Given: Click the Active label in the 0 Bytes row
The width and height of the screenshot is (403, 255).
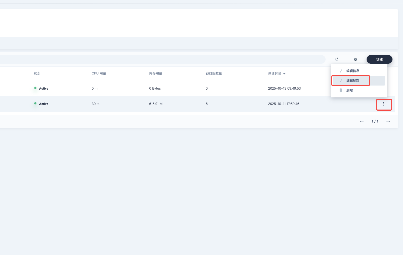Looking at the screenshot, I should (44, 89).
